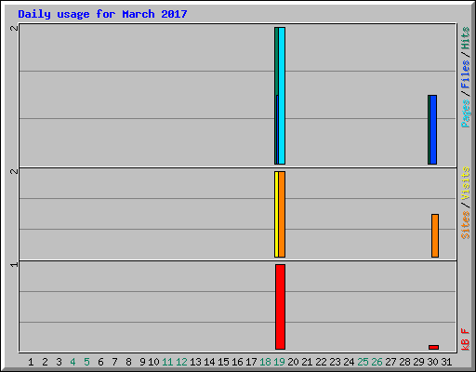The height and width of the screenshot is (372, 476).
Task: Click the tall red KB bar for day 19
Action: pos(280,307)
